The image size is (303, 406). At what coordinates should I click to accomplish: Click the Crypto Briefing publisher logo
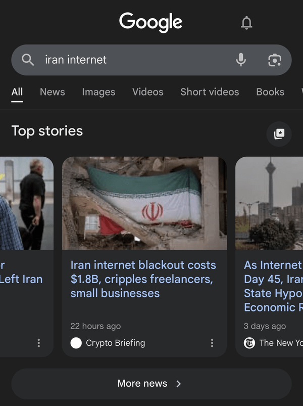[76, 343]
